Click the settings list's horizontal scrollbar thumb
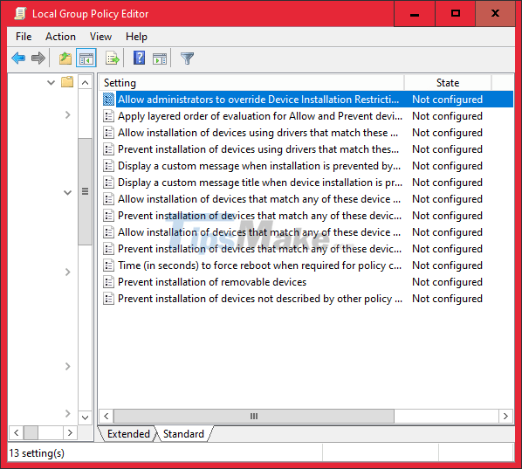522x469 pixels. click(254, 416)
